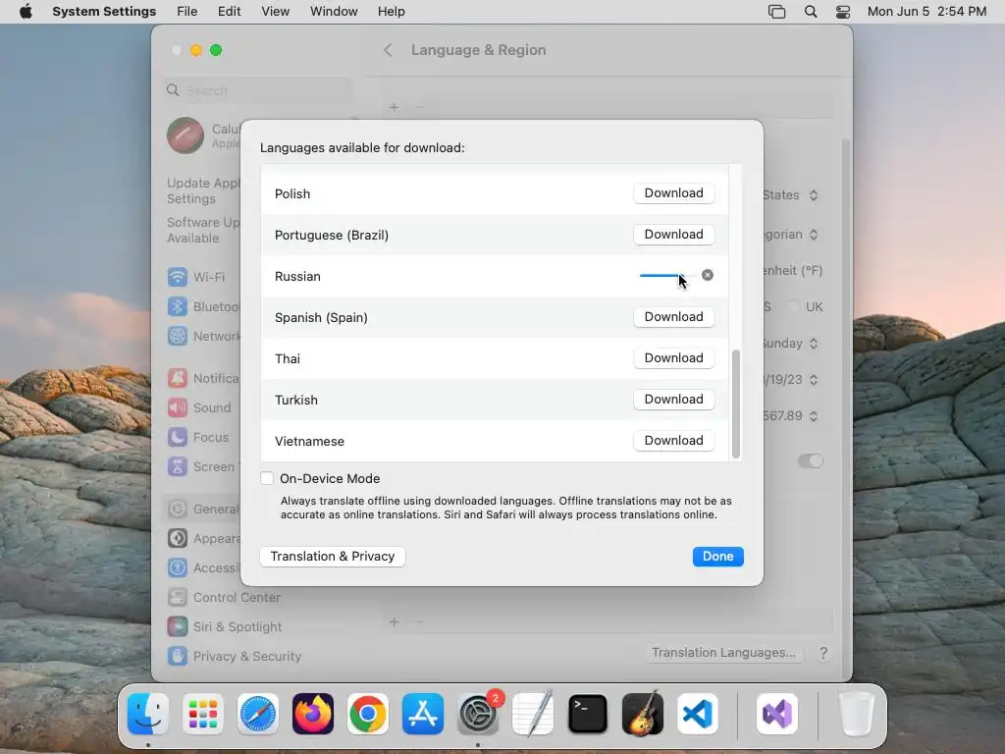Image resolution: width=1005 pixels, height=754 pixels.
Task: Open Privacy & Security settings
Action: (x=234, y=657)
